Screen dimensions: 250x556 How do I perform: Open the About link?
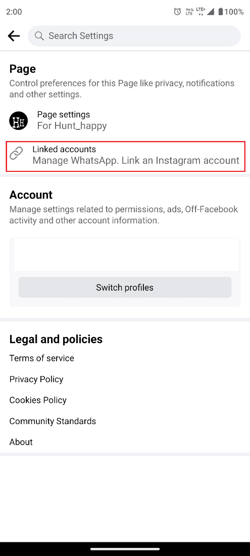point(21,442)
